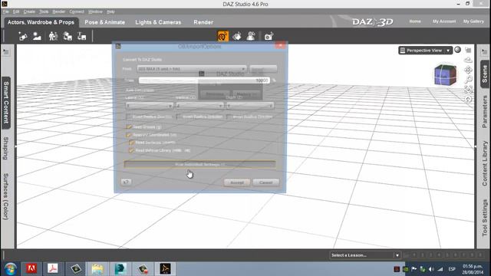The height and width of the screenshot is (276, 491).
Task: Click the fifth toolbar icon before the divider
Action: pos(82,37)
